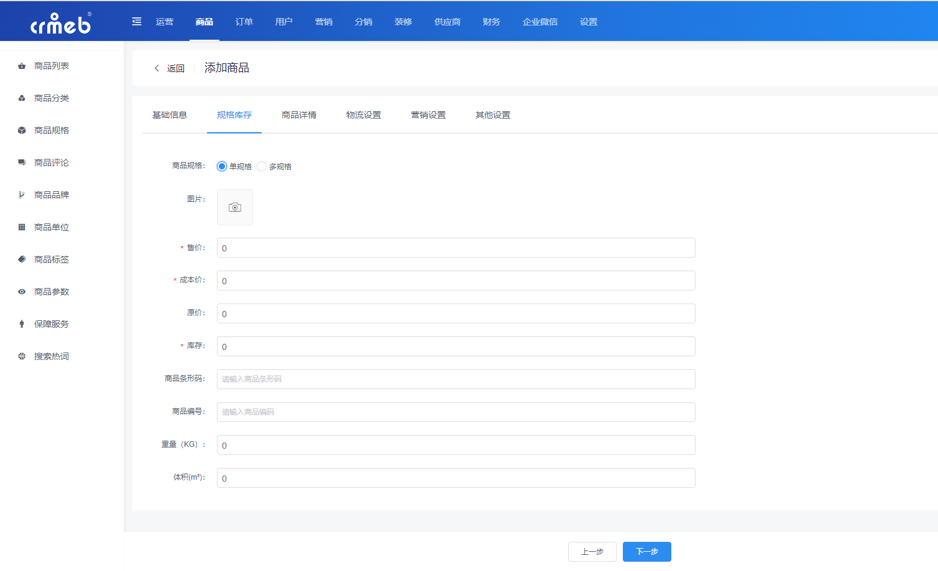Go back using the 返回 chevron
The height and width of the screenshot is (571, 938).
[157, 68]
